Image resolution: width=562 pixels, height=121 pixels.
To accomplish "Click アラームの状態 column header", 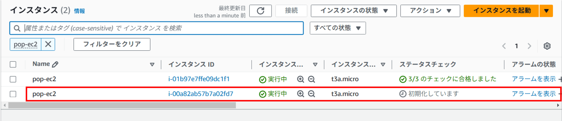I will pos(534,64).
